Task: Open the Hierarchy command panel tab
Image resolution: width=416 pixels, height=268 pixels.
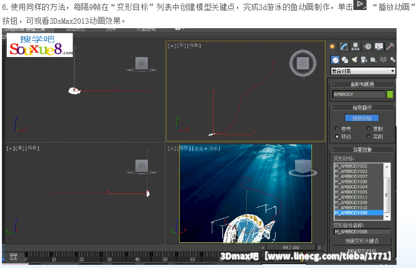Action: (355, 47)
